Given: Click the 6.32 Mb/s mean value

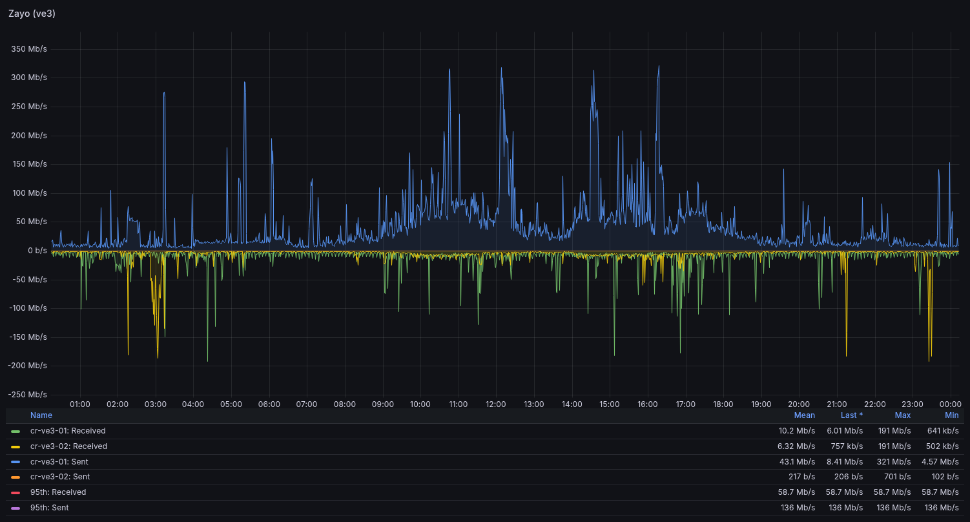Looking at the screenshot, I should click(798, 446).
